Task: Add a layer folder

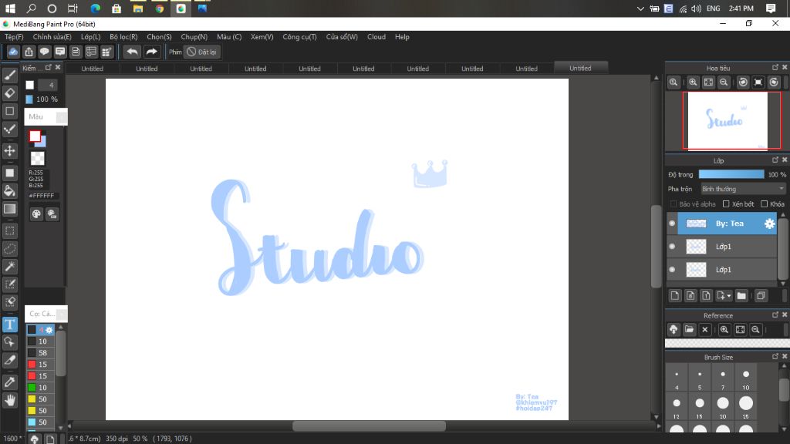Action: [741, 295]
